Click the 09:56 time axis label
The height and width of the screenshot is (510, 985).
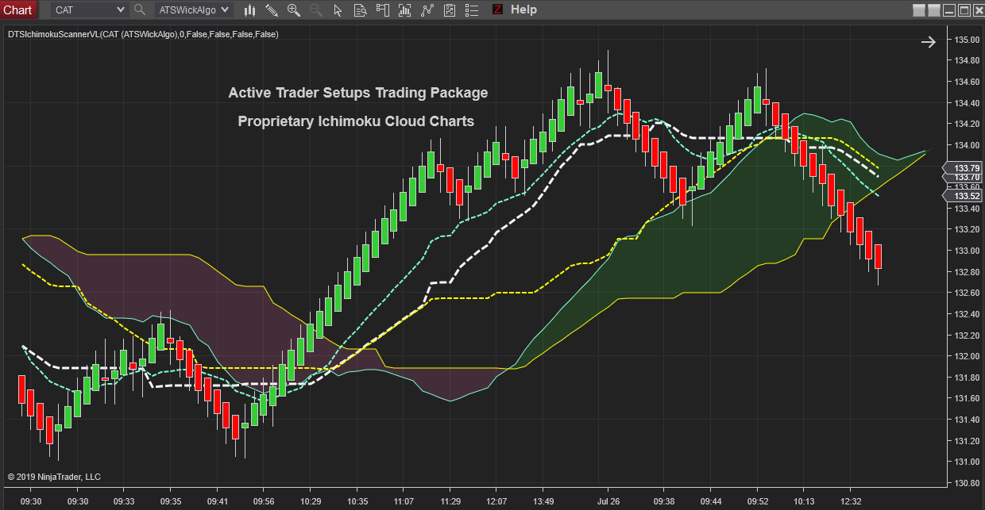pos(263,501)
